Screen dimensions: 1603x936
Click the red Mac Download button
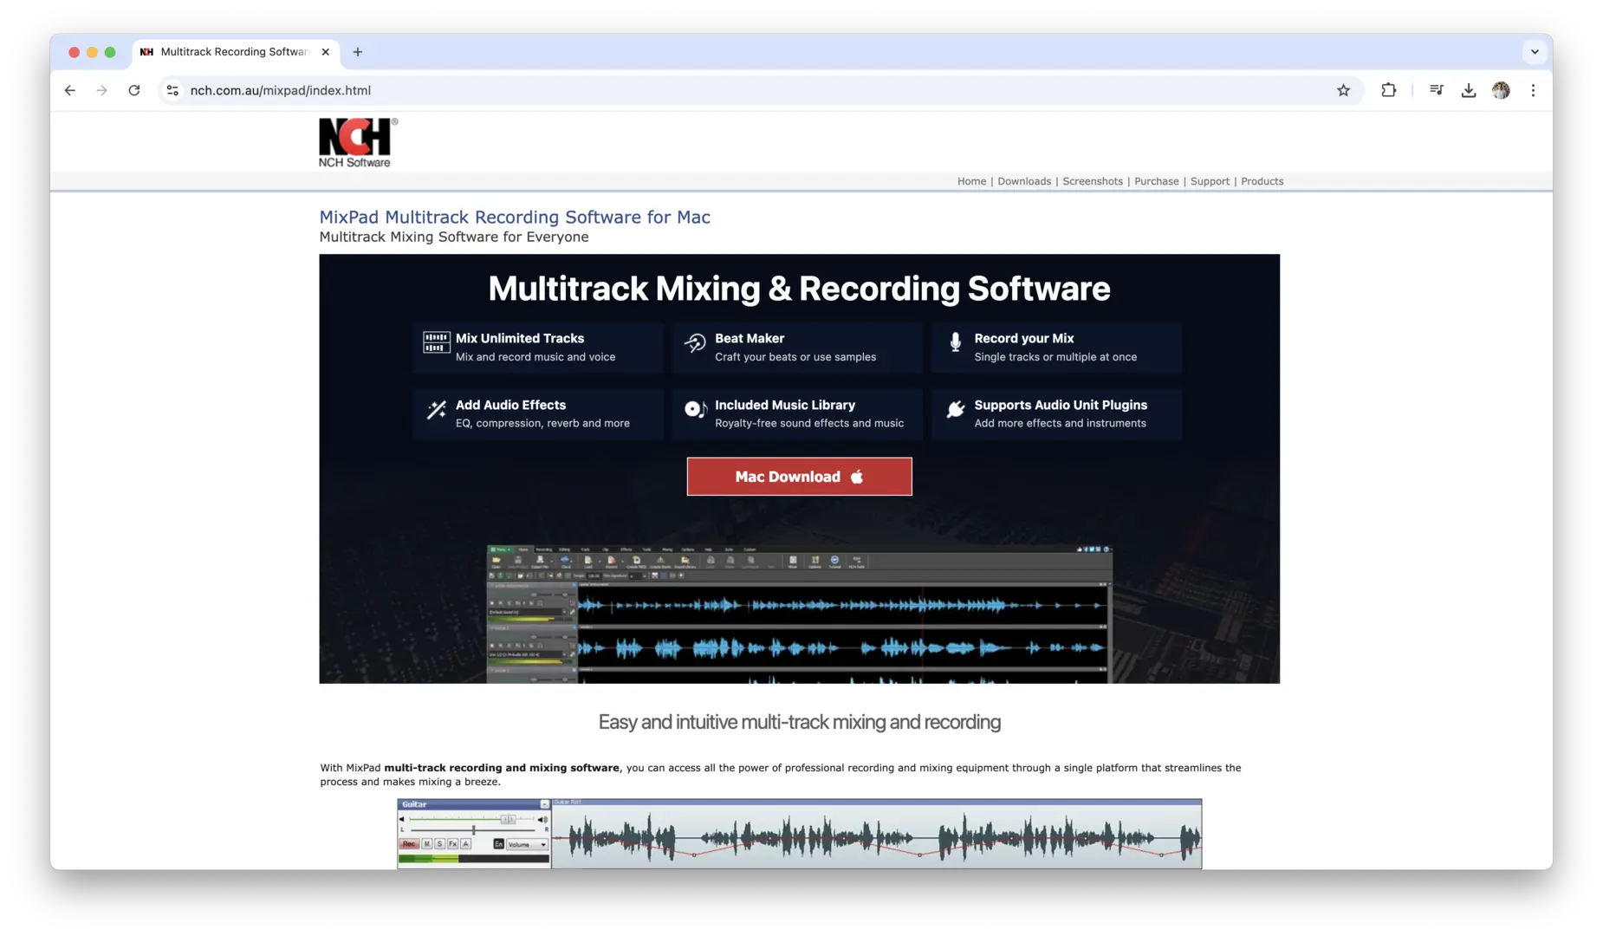[799, 477]
